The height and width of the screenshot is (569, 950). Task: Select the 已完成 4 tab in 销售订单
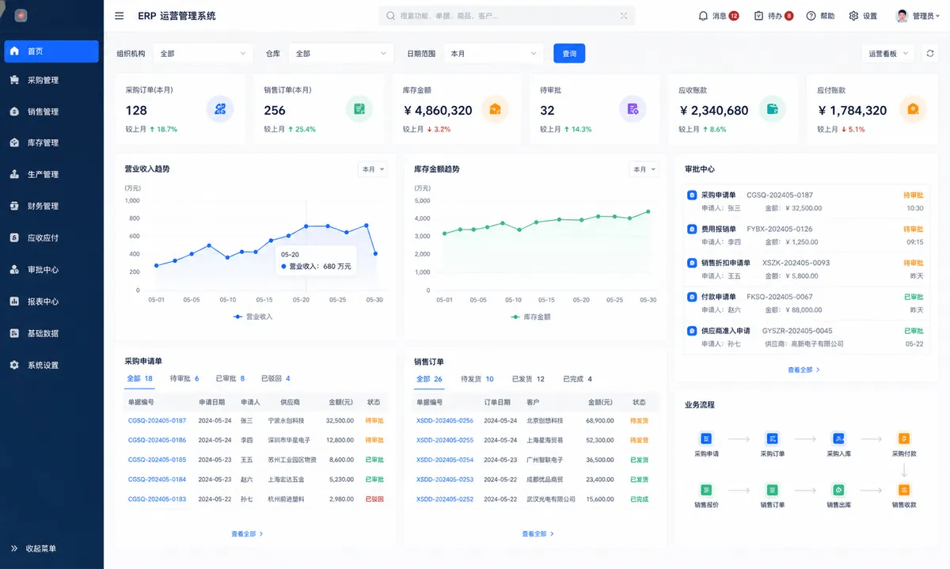577,379
